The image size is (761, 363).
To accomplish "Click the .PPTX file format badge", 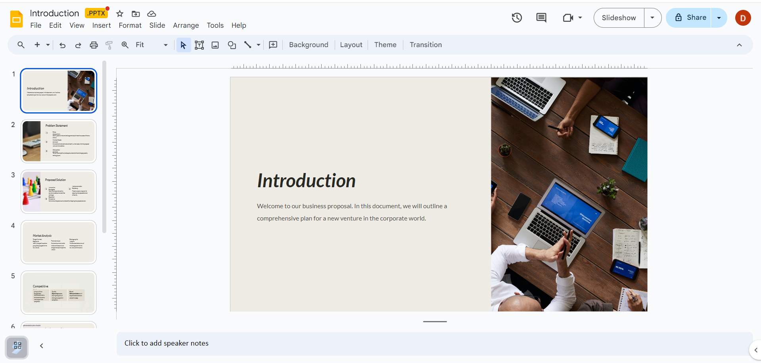I will pyautogui.click(x=96, y=13).
